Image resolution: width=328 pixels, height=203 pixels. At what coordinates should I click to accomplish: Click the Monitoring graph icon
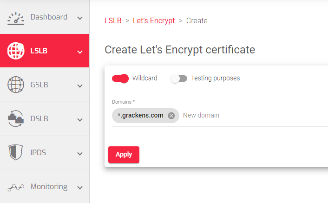tap(16, 187)
